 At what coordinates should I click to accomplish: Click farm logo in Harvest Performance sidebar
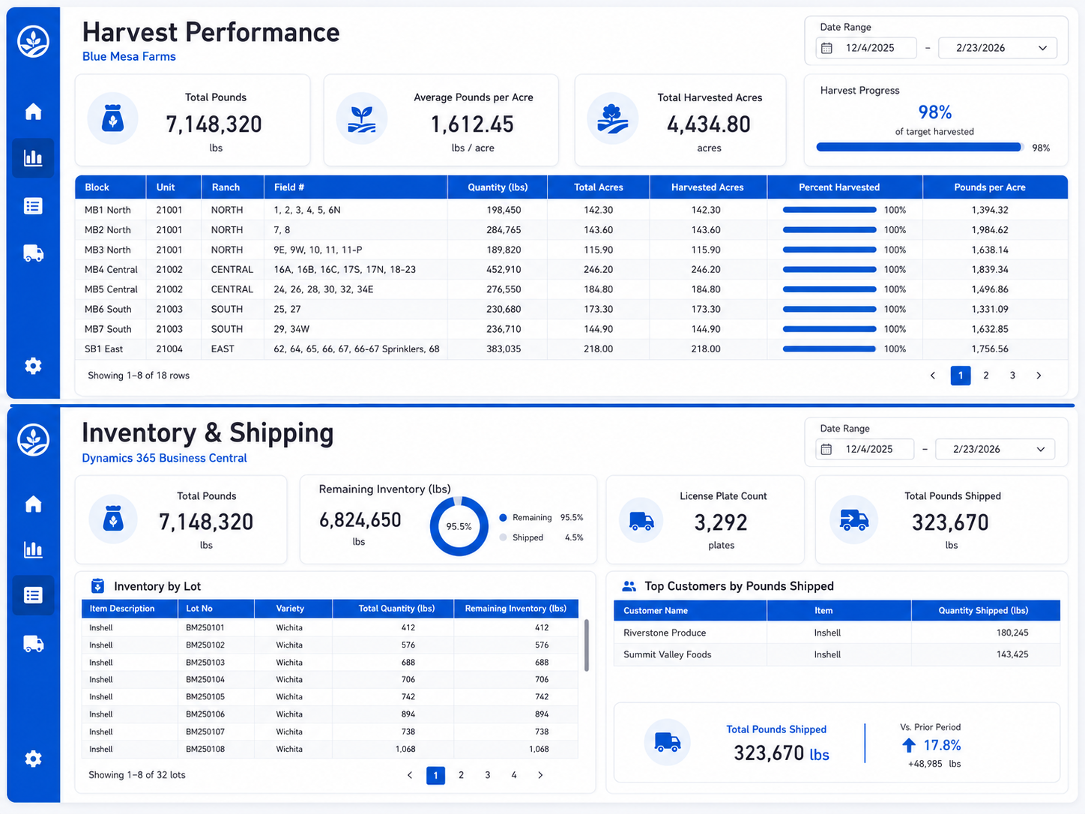(33, 41)
